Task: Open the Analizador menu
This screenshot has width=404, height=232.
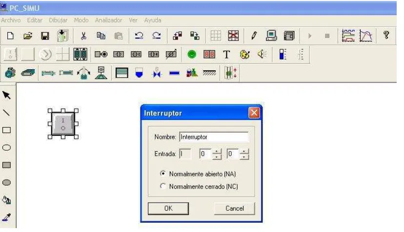Action: pos(108,20)
